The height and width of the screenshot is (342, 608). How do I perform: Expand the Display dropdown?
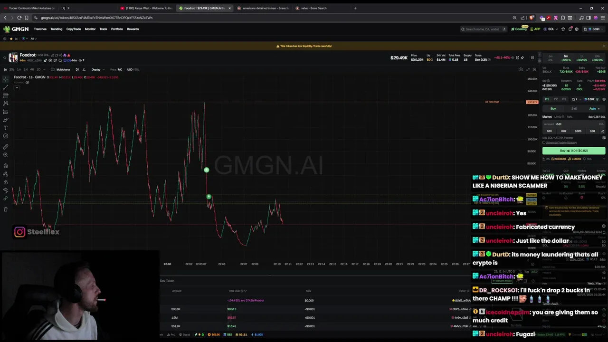click(98, 69)
